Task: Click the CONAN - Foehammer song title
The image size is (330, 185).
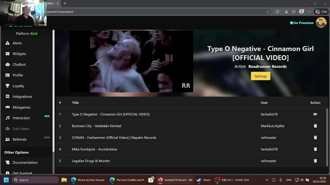Action: coord(114,137)
